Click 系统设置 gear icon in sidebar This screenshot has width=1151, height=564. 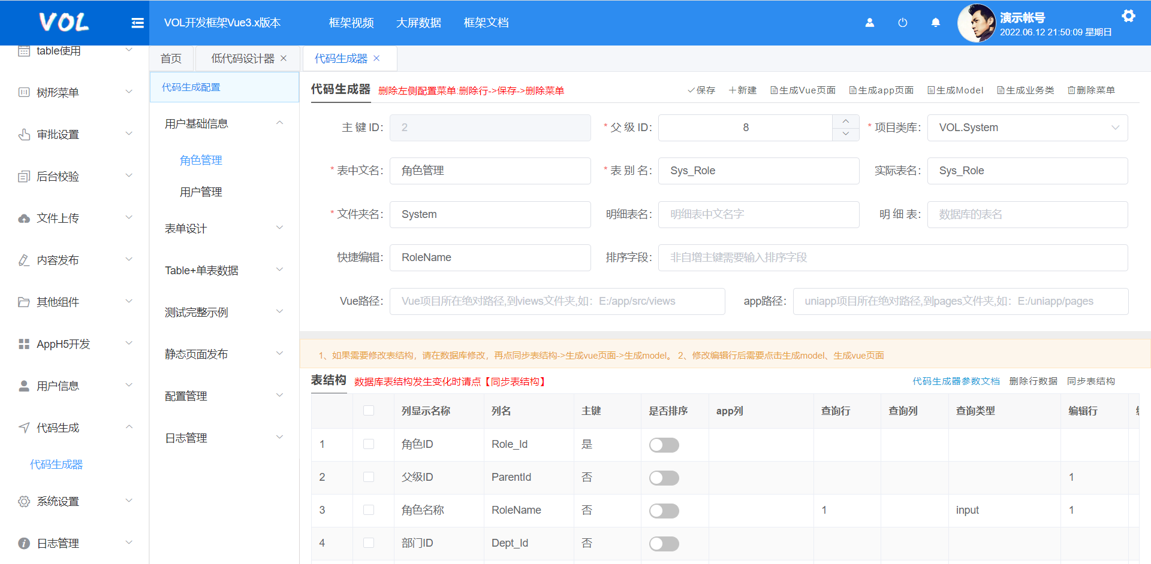[24, 501]
